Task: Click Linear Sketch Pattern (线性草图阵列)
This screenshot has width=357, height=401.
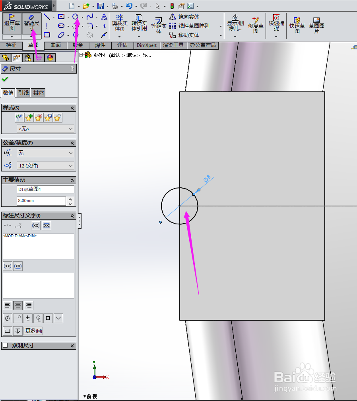Action: click(x=189, y=26)
